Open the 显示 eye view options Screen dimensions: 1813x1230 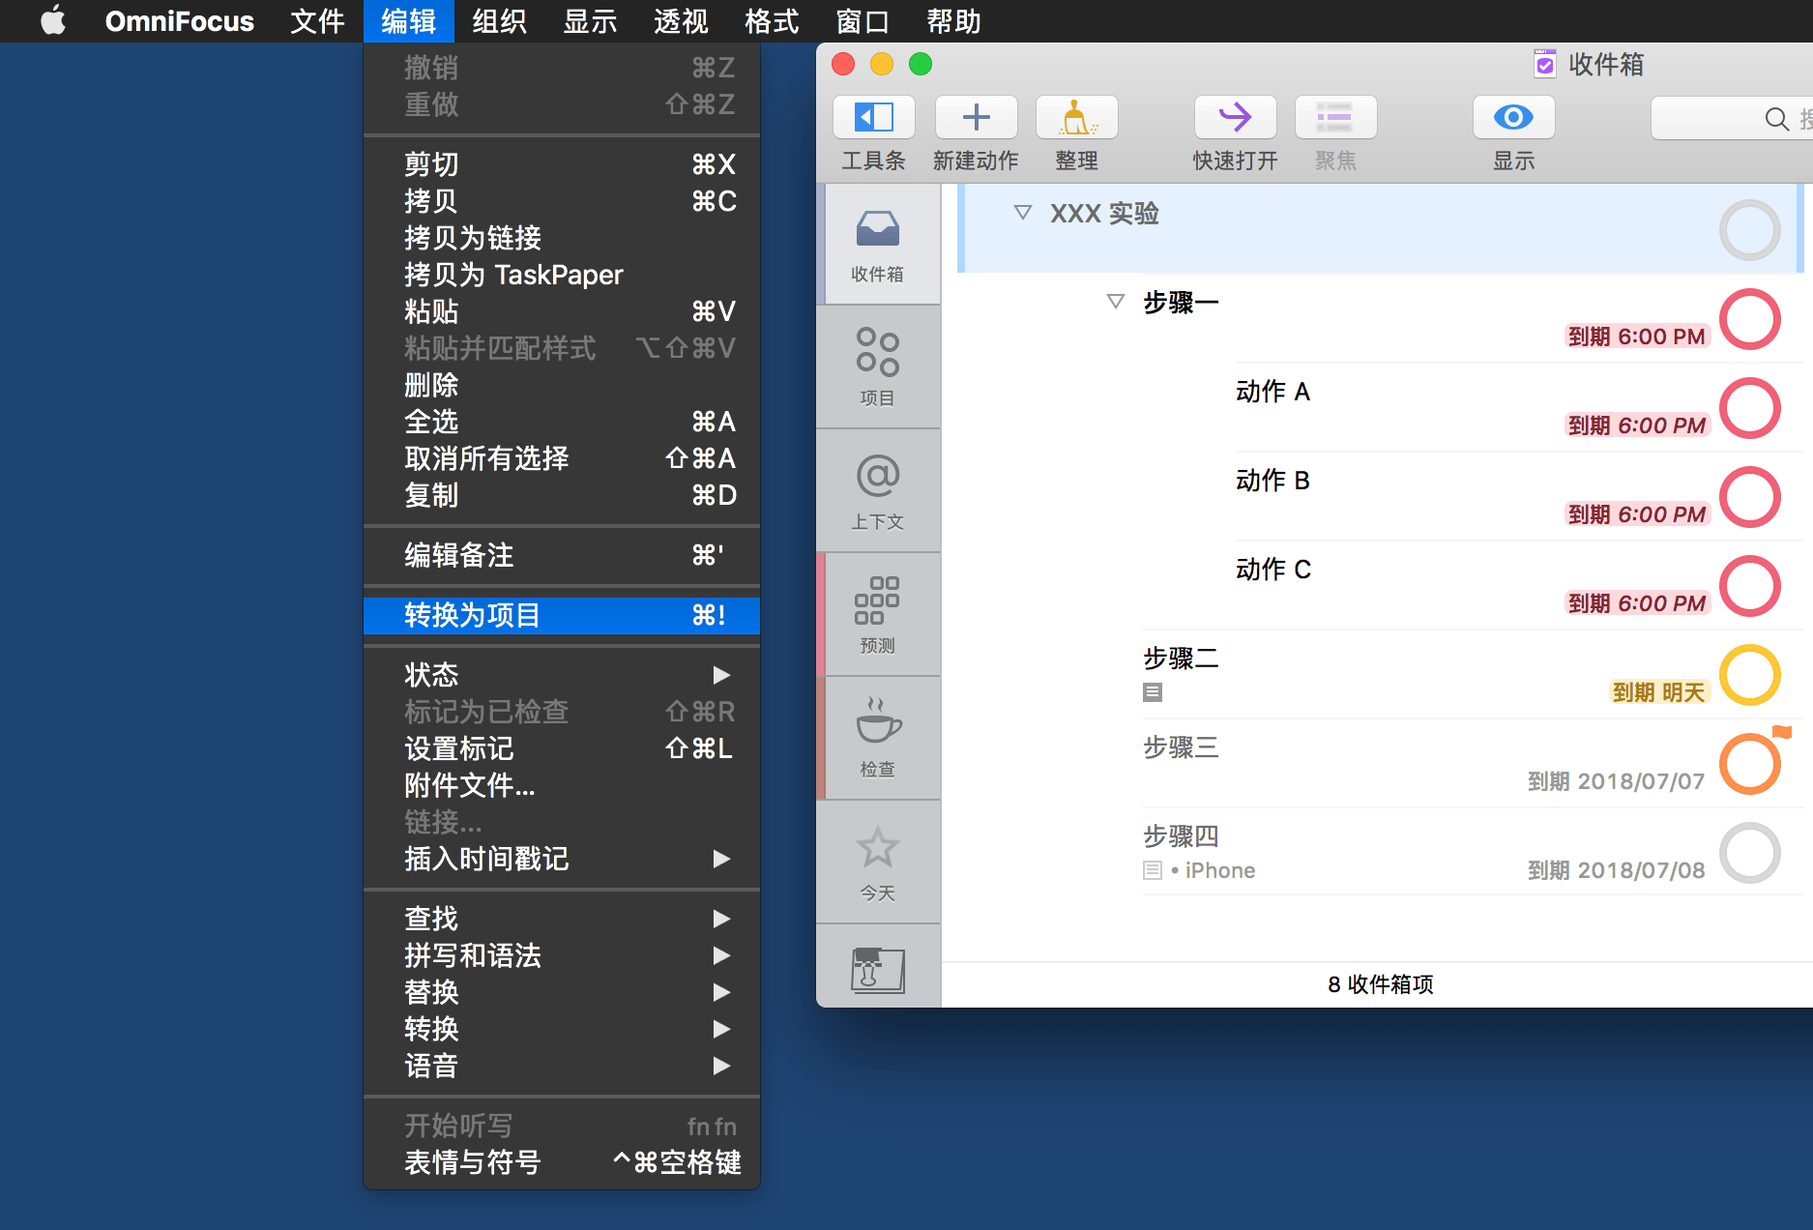coord(1513,117)
